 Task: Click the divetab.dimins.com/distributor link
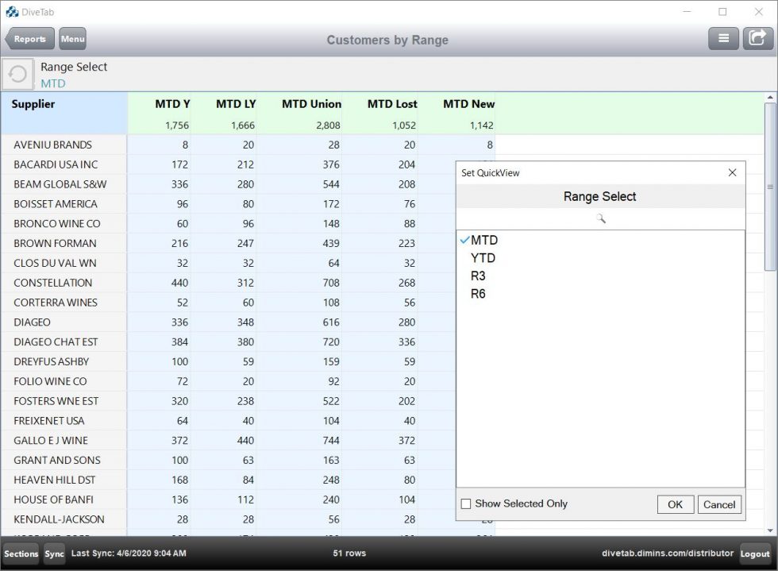pyautogui.click(x=667, y=554)
